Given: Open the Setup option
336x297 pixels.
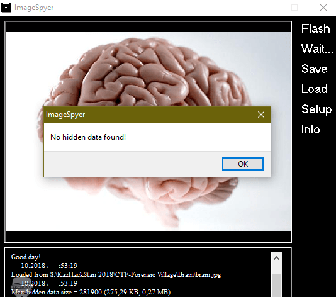Looking at the screenshot, I should (316, 109).
